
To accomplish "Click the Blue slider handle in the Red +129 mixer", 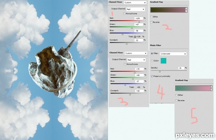I will tap(122, 34).
